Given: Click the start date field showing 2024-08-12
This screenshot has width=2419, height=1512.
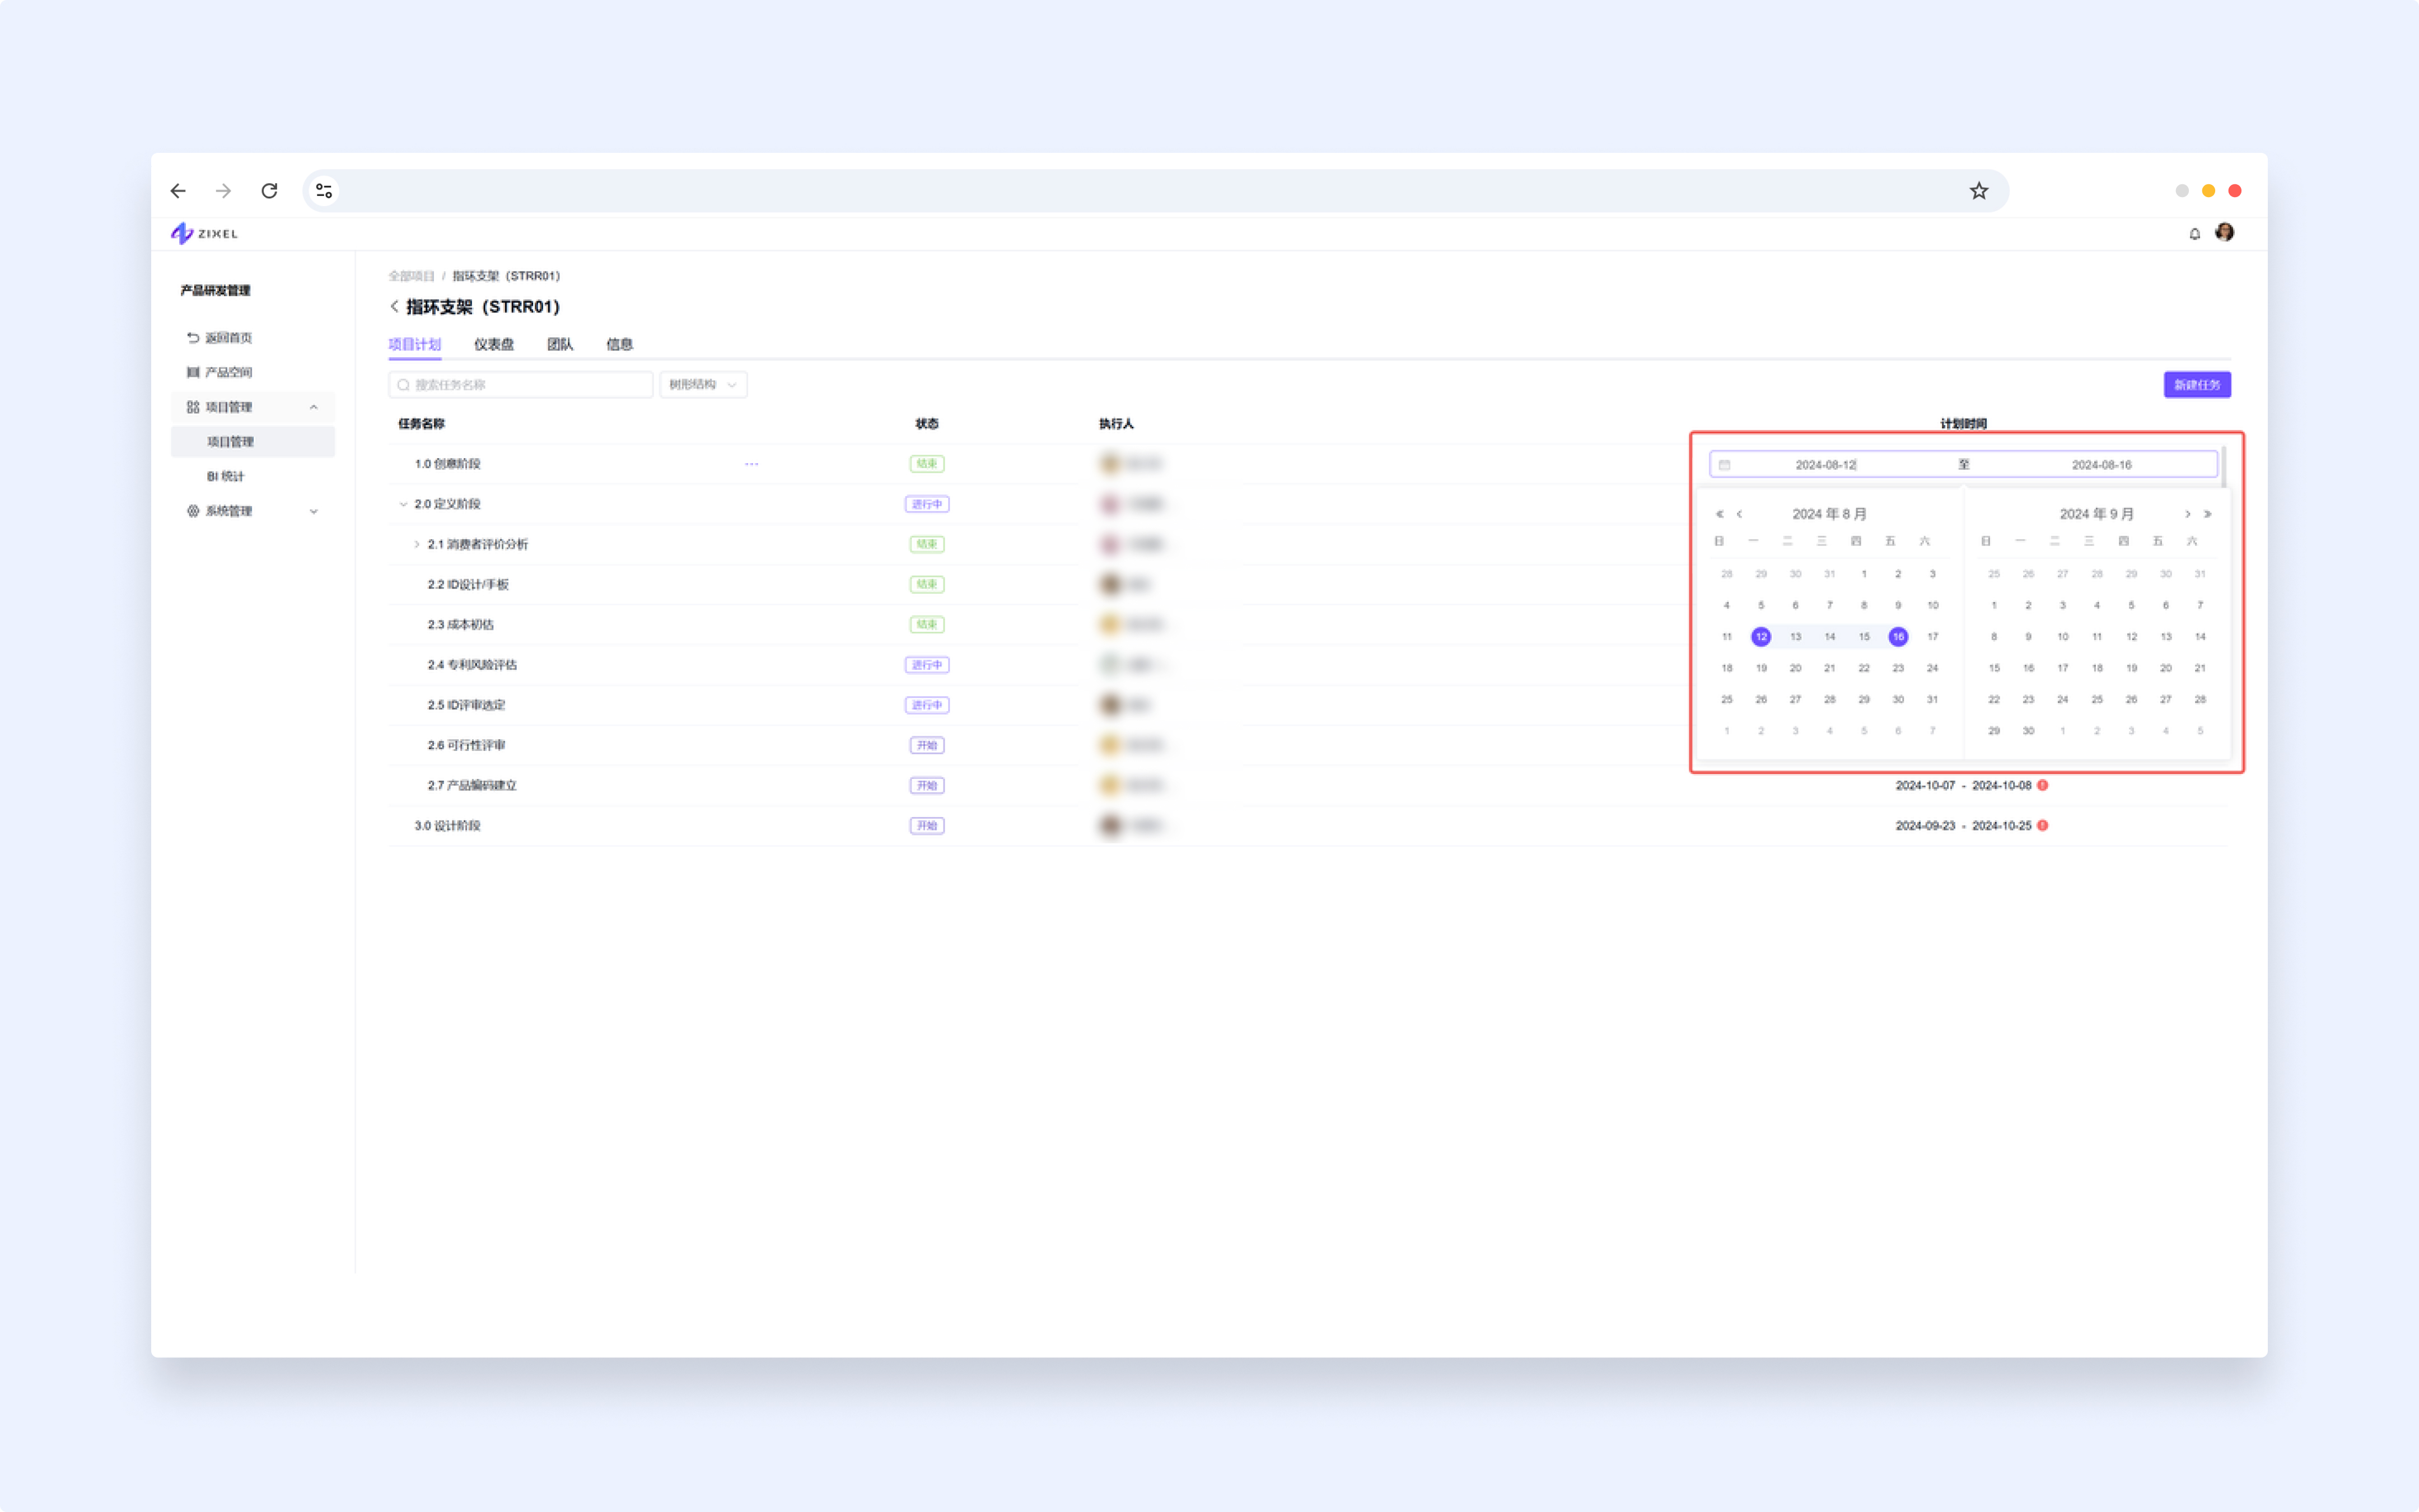Looking at the screenshot, I should click(1825, 465).
